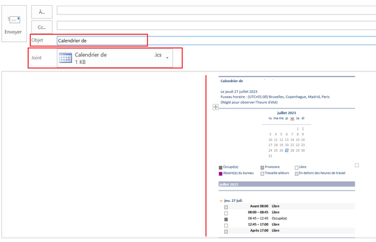Click the juillet 2023 mini calendar title
This screenshot has width=376, height=242.
point(286,113)
